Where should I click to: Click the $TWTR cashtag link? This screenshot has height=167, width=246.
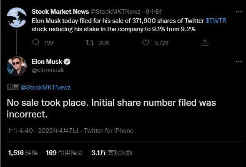click(x=216, y=21)
